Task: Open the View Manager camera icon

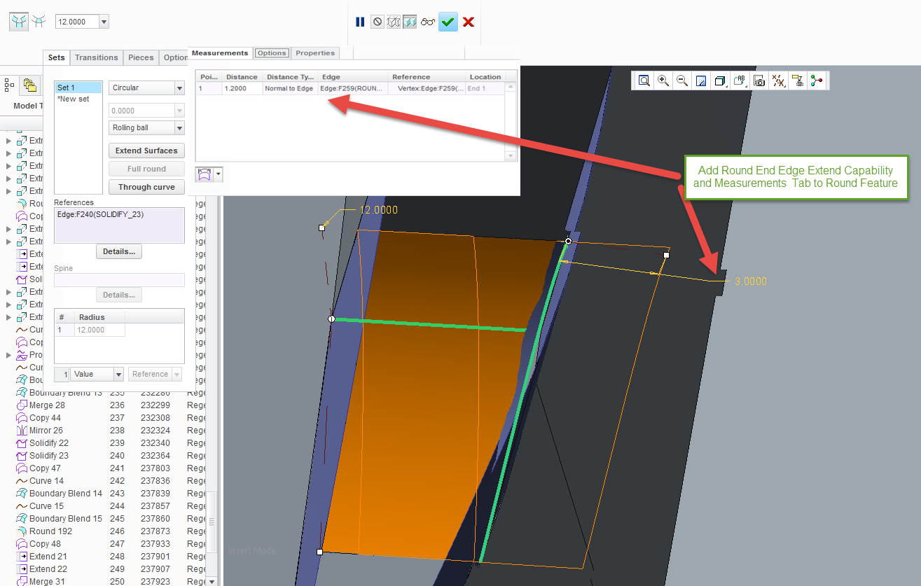Action: tap(759, 81)
